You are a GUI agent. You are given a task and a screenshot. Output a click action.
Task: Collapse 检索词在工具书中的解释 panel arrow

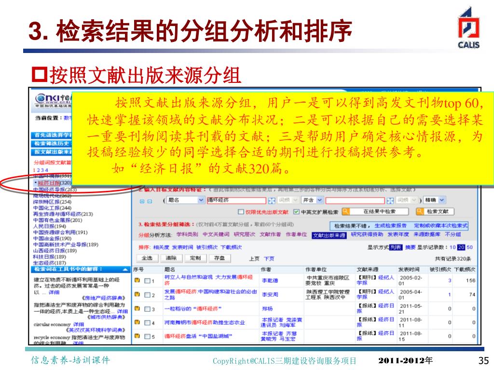pos(125,270)
